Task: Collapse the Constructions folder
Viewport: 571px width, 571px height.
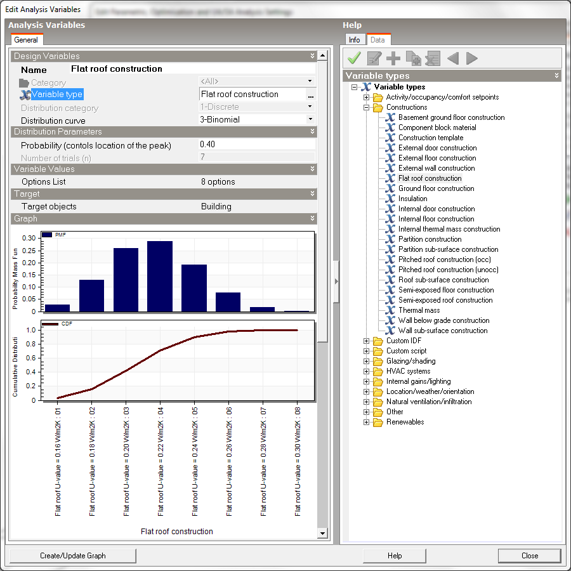Action: click(x=366, y=107)
